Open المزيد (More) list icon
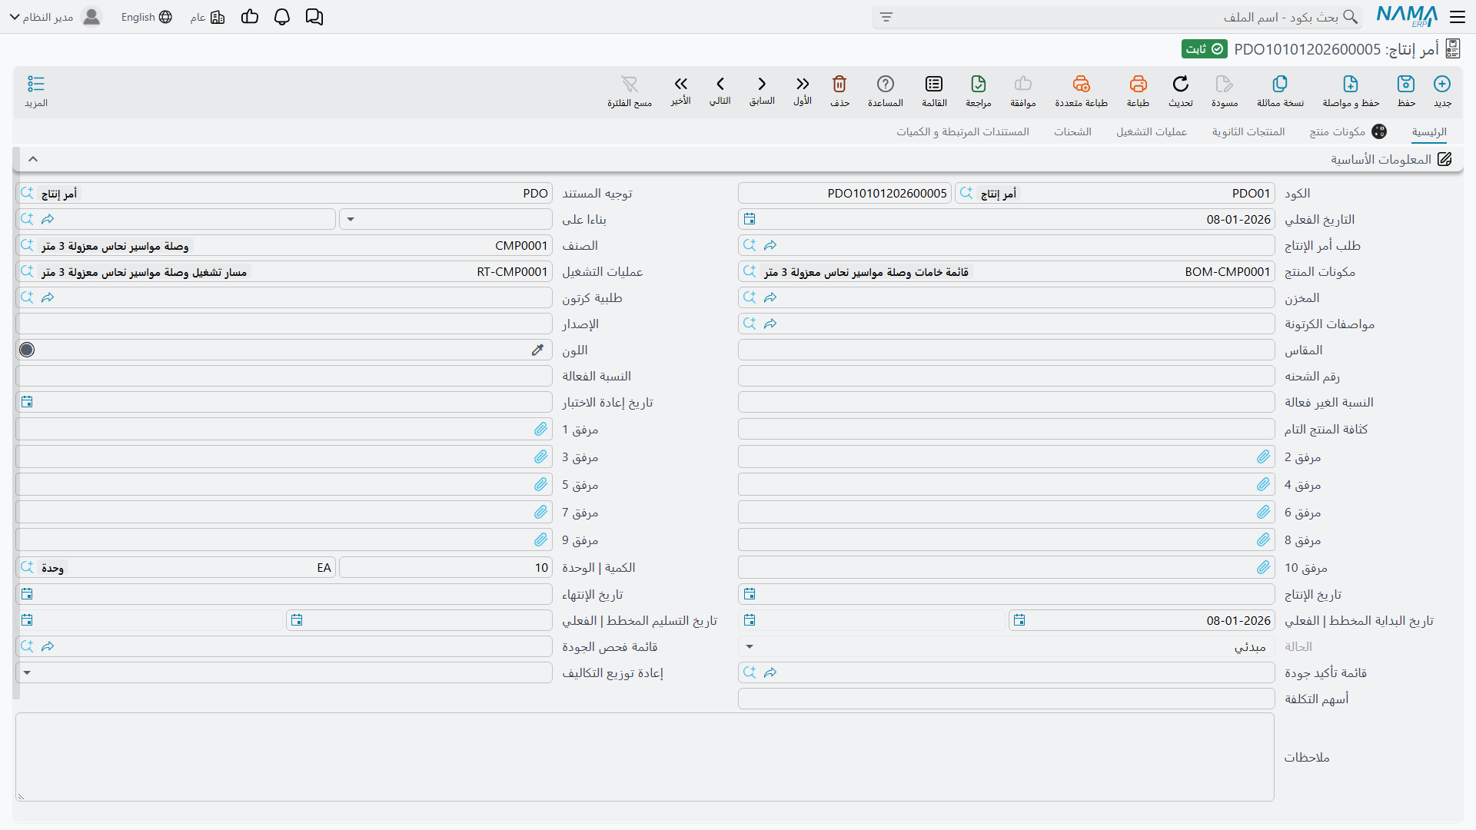Viewport: 1476px width, 830px height. point(36,84)
